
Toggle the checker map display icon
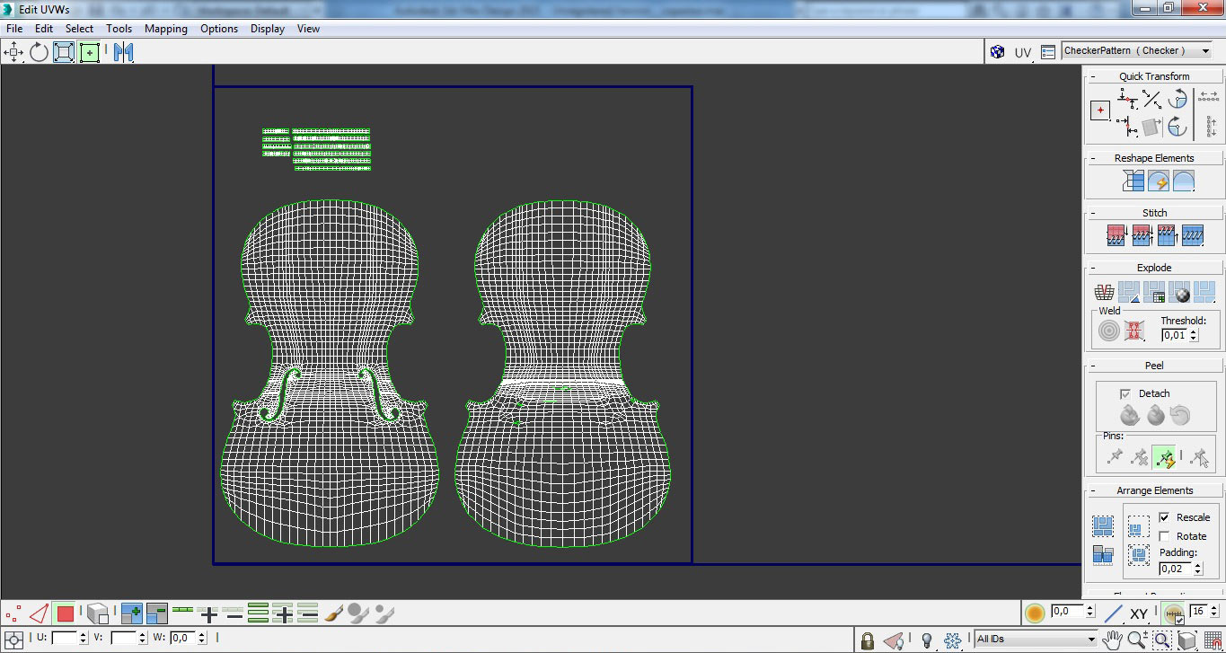click(x=997, y=52)
